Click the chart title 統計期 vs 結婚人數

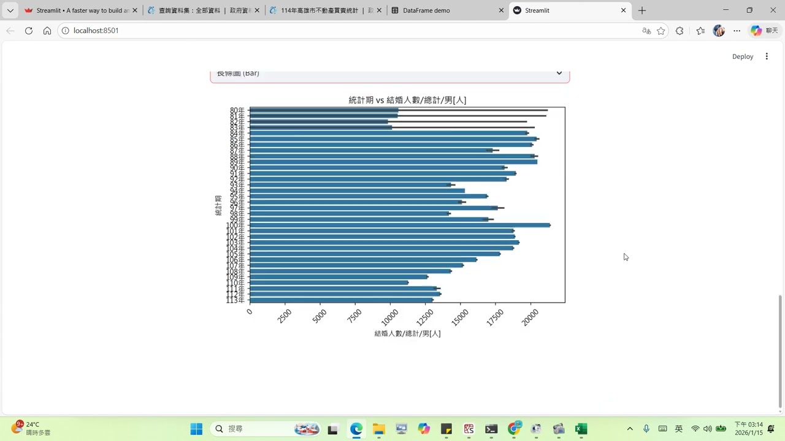pyautogui.click(x=407, y=100)
